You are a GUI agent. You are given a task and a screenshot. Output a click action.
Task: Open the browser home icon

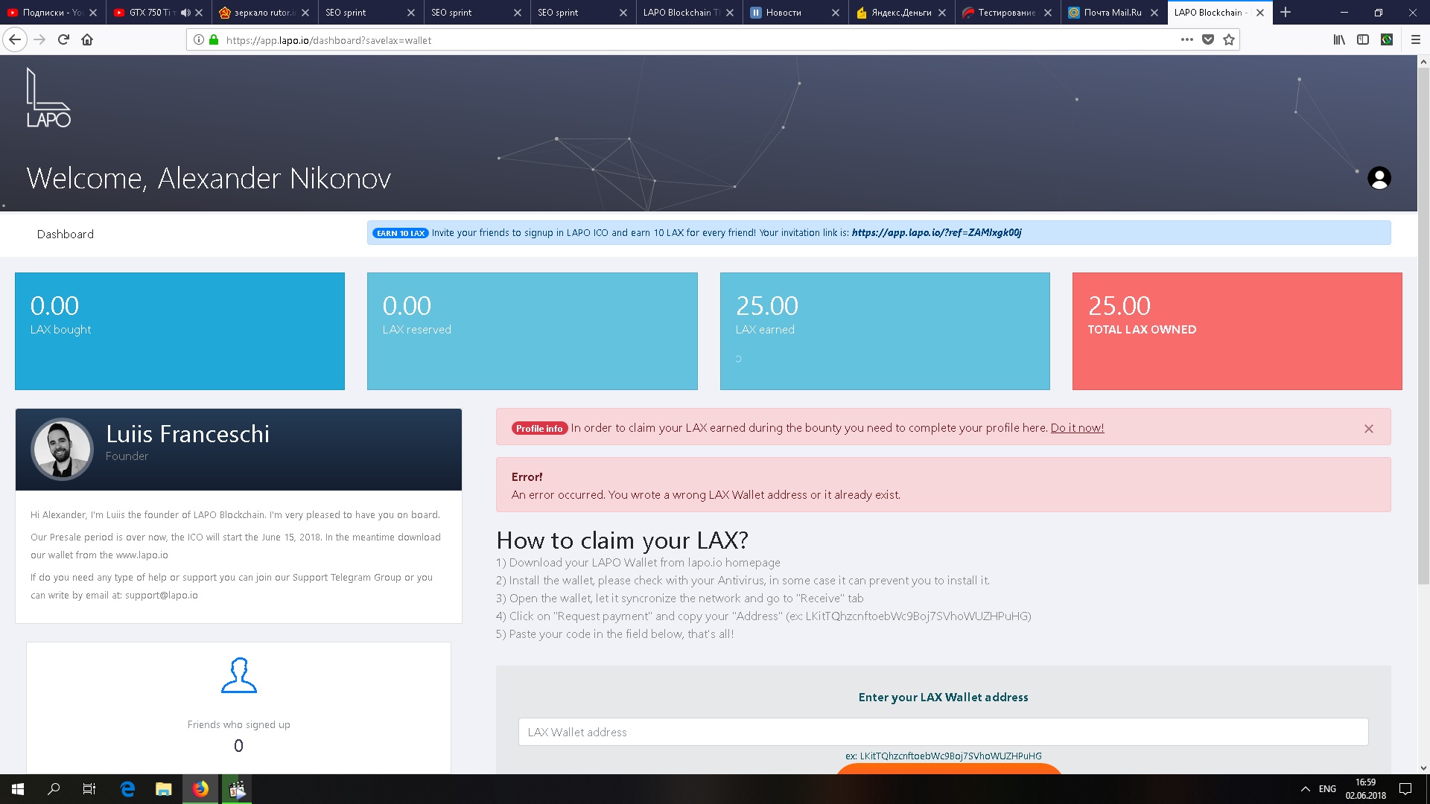(x=87, y=39)
